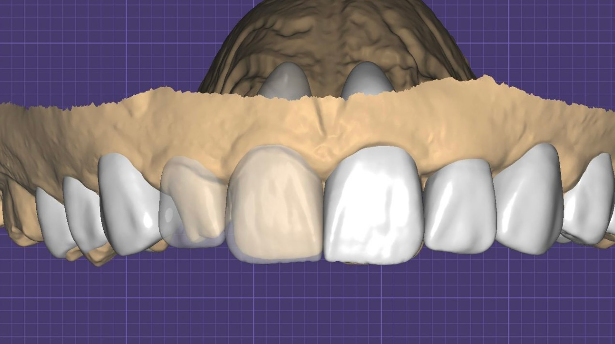615x344 pixels.
Task: Click the lateral incisor right of white central
Action: coord(458,206)
